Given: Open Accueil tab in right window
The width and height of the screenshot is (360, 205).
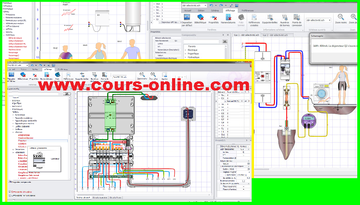Looking at the screenshot, I should [x=188, y=10].
